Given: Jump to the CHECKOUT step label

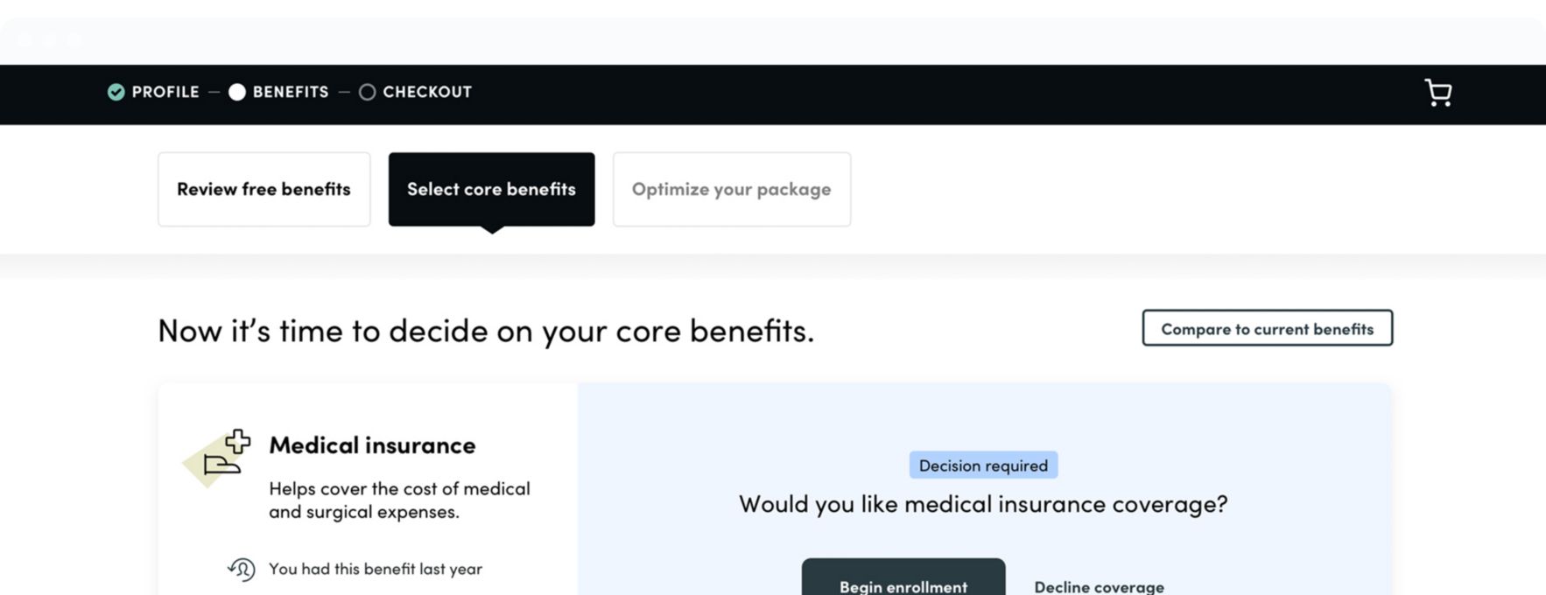Looking at the screenshot, I should [x=427, y=92].
